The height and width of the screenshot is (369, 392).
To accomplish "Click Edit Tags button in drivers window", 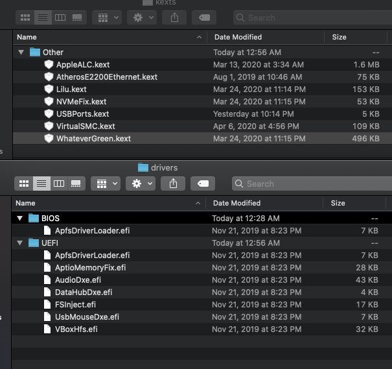I will pyautogui.click(x=203, y=184).
